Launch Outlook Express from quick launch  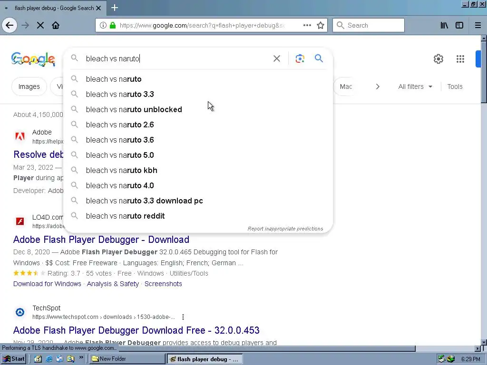point(59,359)
